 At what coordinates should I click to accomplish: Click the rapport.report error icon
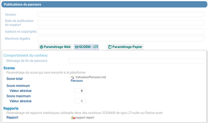[73, 118]
